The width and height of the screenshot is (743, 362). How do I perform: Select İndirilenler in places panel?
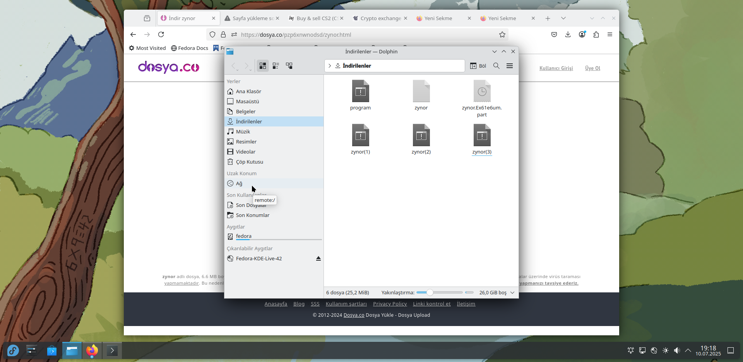[274, 121]
